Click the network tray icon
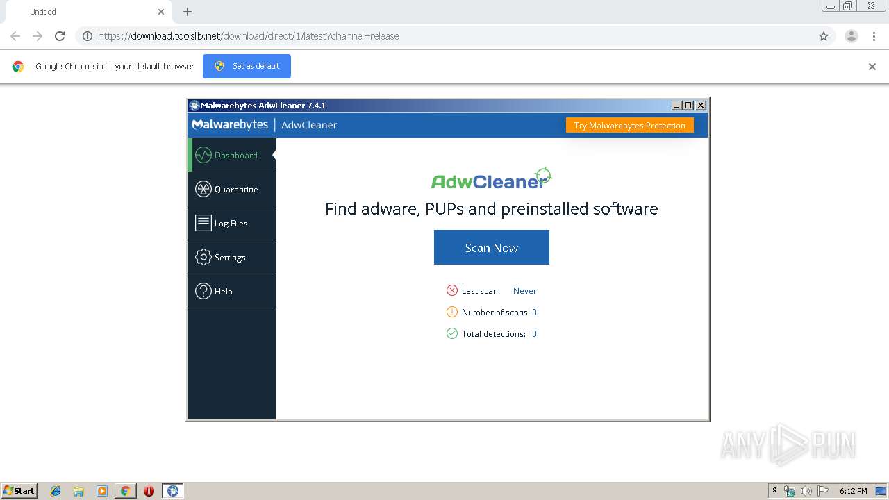Viewport: 889px width, 500px height. pos(790,491)
